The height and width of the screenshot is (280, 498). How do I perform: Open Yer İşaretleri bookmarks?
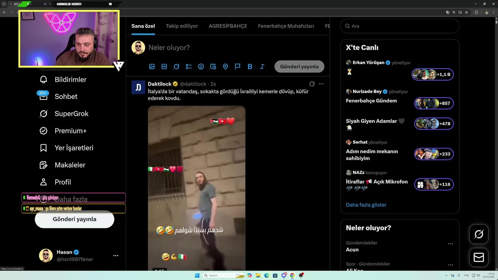(x=66, y=148)
